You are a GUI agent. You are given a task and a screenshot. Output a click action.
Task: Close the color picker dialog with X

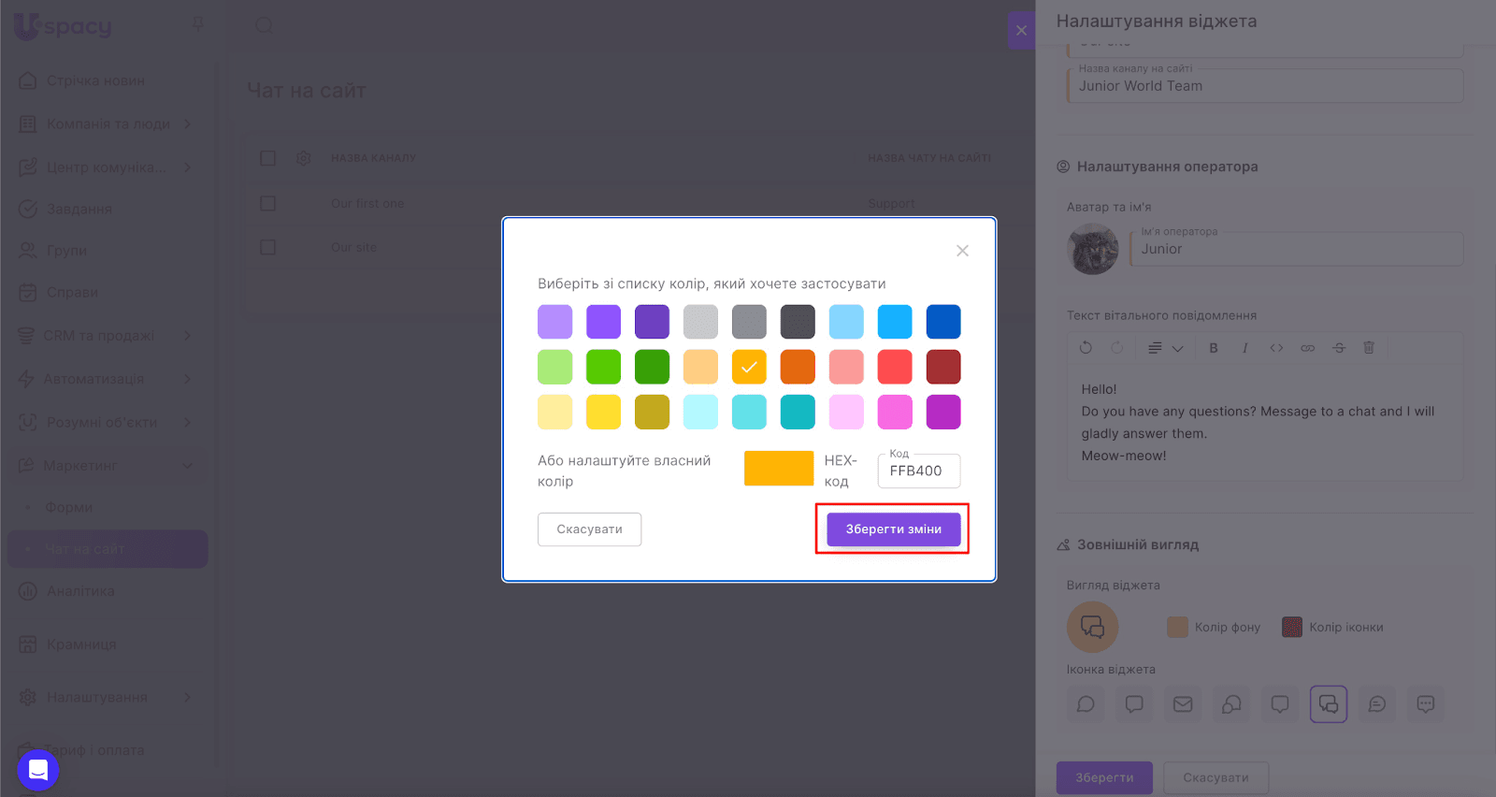[962, 251]
